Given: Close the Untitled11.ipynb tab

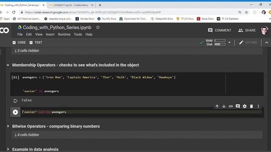Looking at the screenshot, I should pyautogui.click(x=92, y=5).
